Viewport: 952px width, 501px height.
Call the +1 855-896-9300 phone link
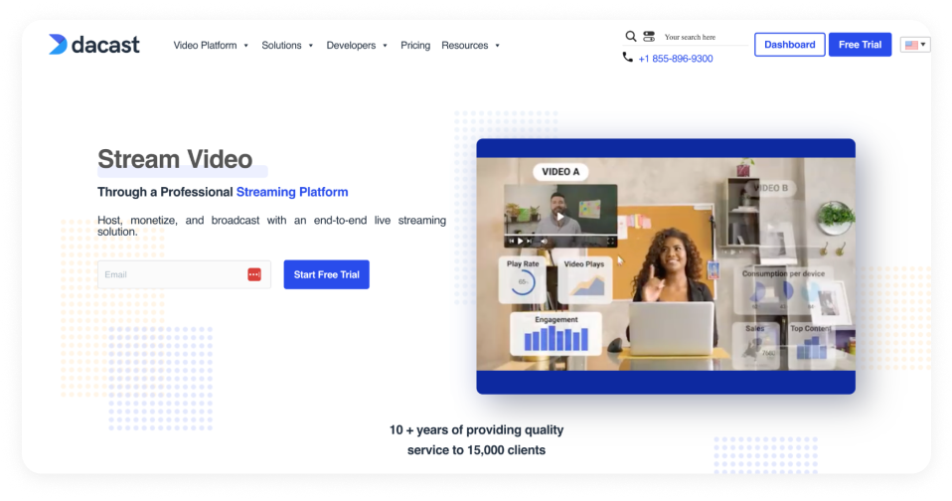coord(675,59)
